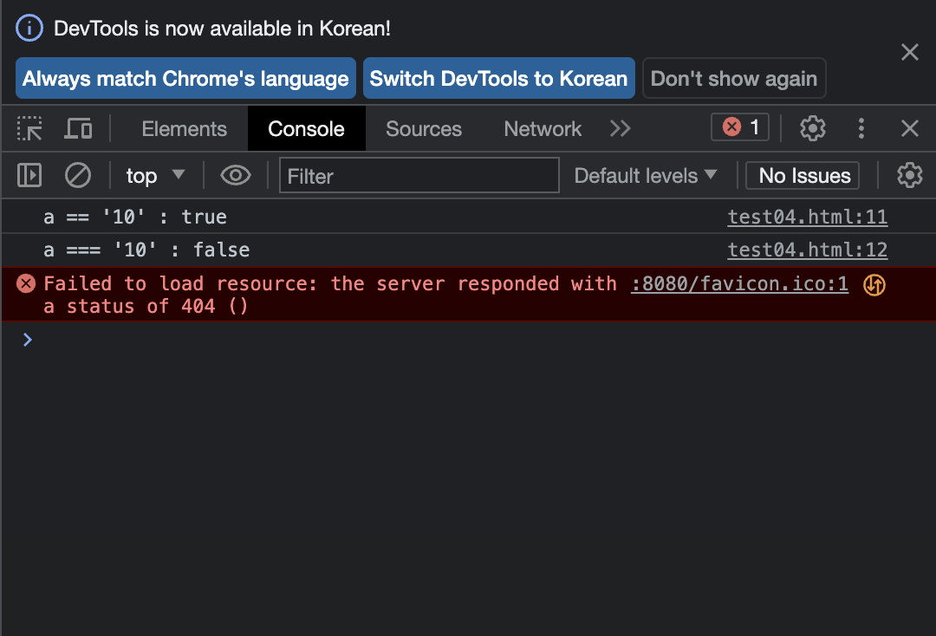Create live expression with eye icon

click(x=235, y=175)
